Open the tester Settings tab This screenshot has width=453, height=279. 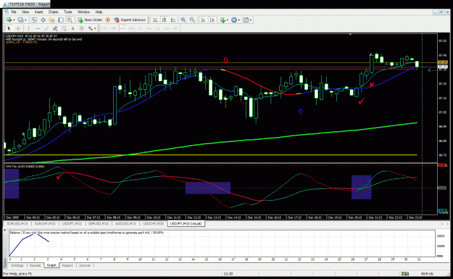17,265
